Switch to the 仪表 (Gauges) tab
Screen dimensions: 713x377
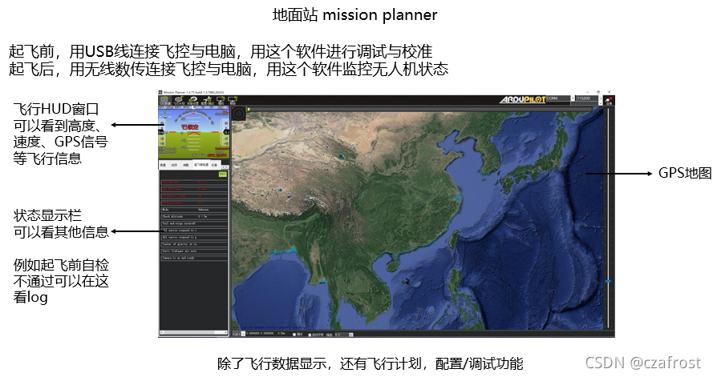click(214, 165)
